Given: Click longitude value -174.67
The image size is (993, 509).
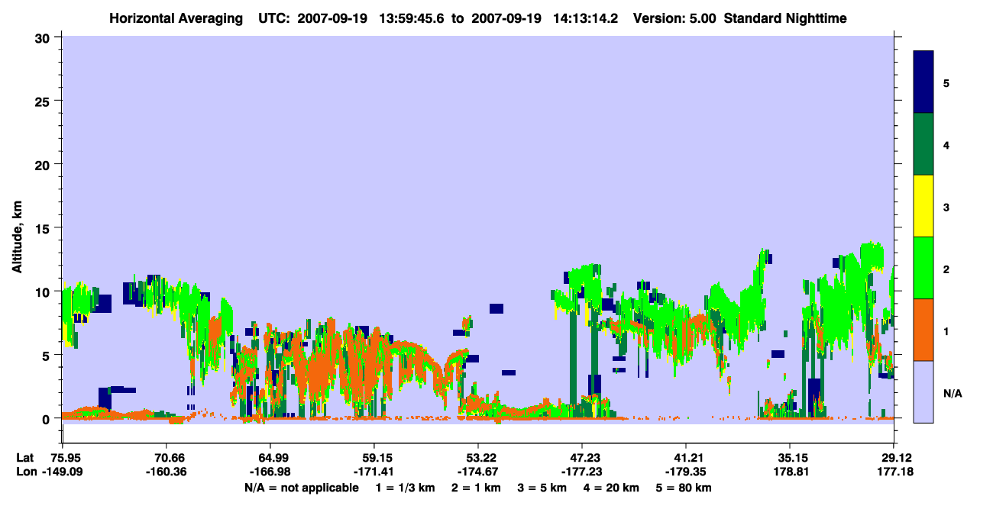Looking at the screenshot, I should tap(478, 472).
